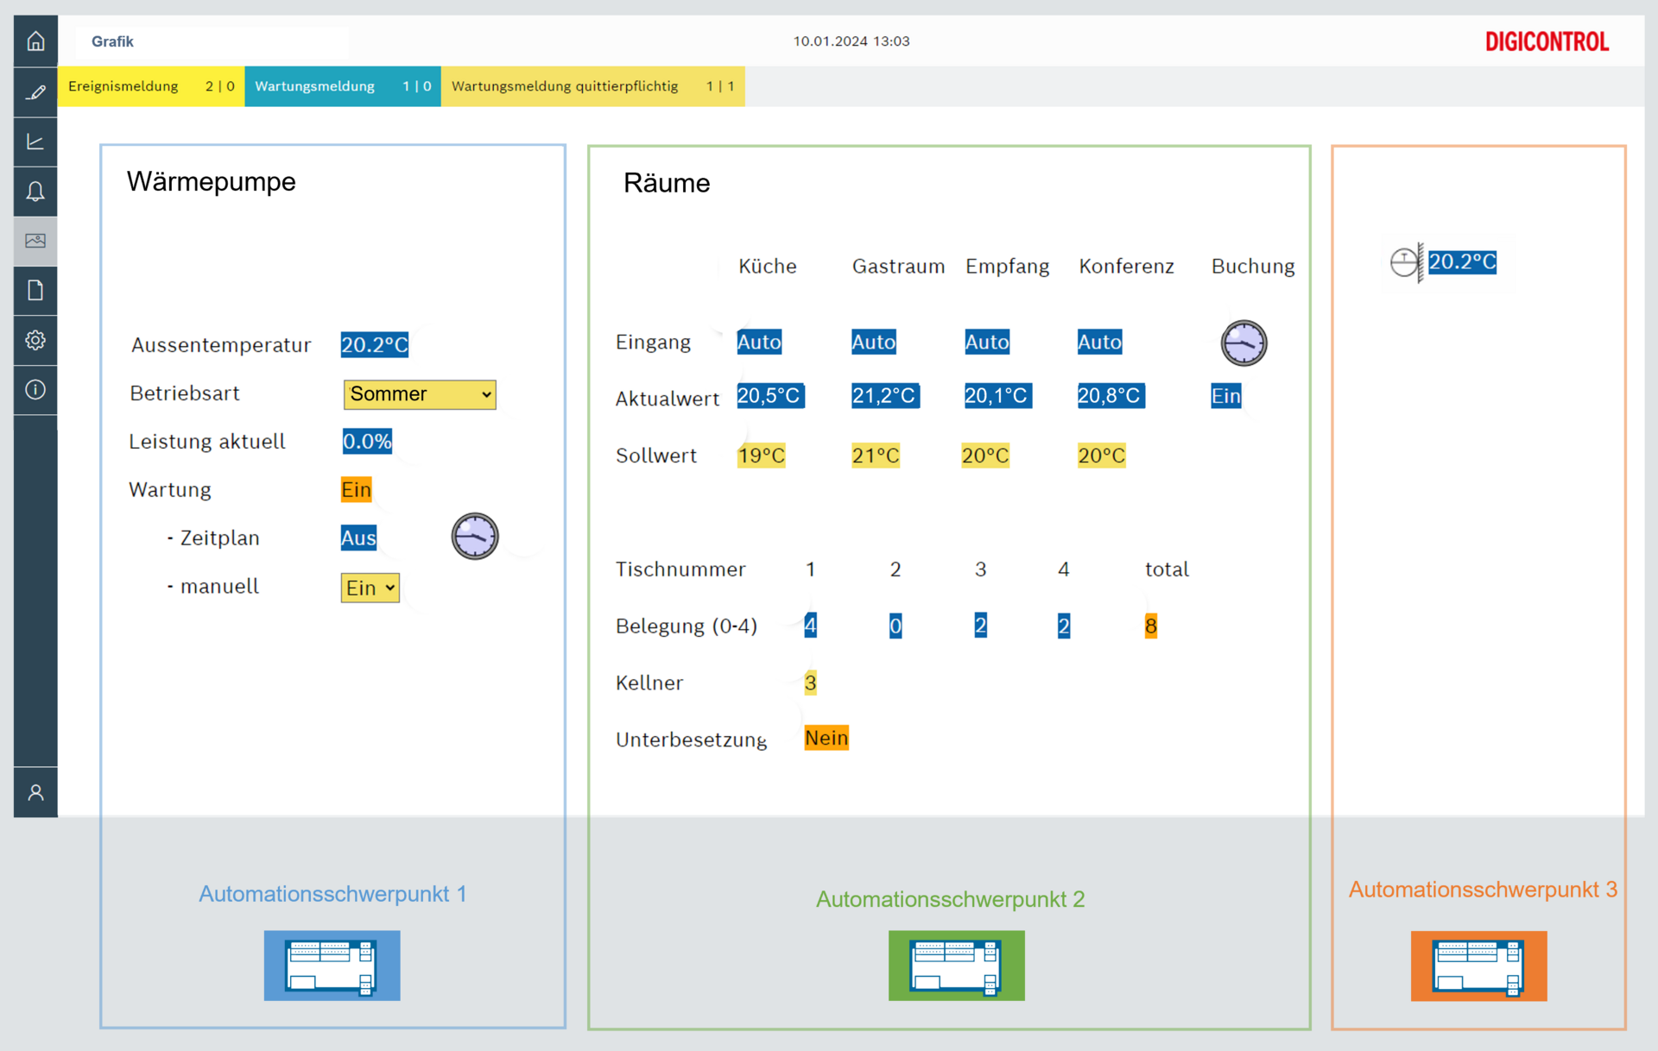Select the Wartungsmeldung blue tab
This screenshot has height=1051, width=1658.
[343, 86]
